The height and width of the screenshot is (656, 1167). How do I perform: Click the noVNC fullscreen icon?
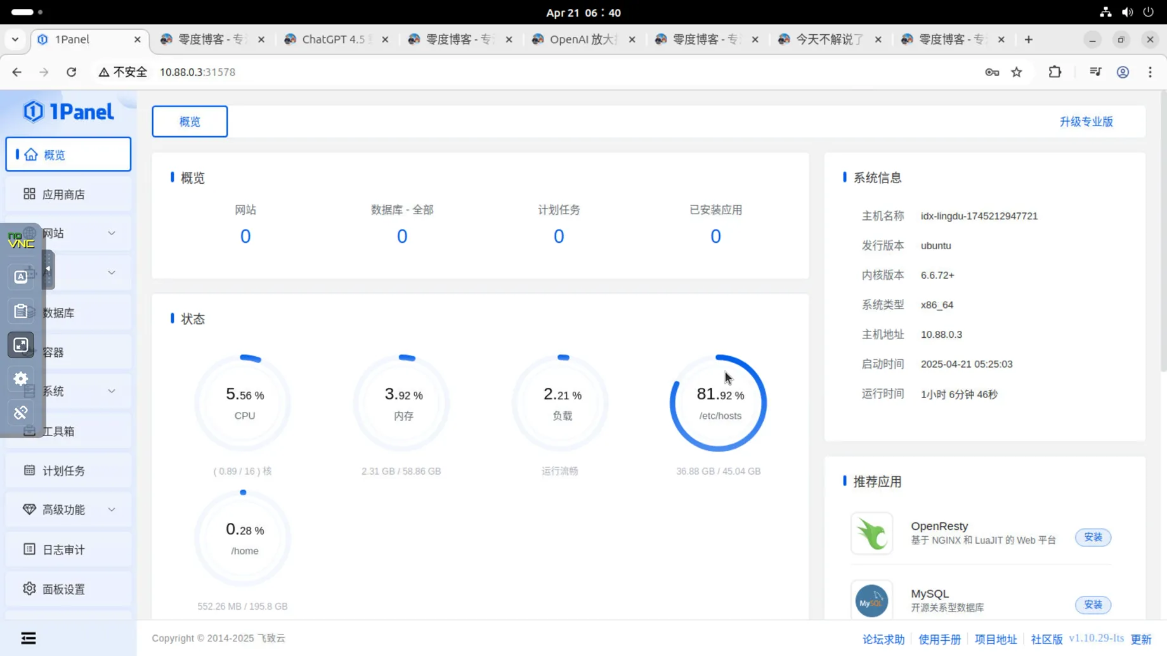[x=21, y=345]
